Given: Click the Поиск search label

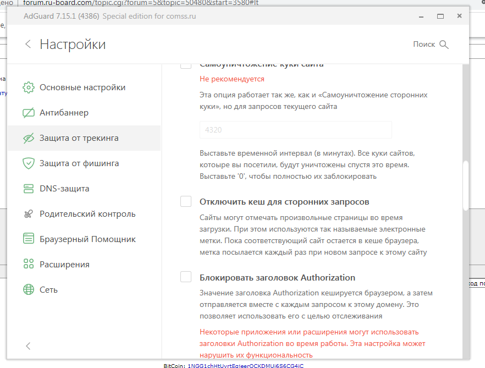Looking at the screenshot, I should [424, 45].
